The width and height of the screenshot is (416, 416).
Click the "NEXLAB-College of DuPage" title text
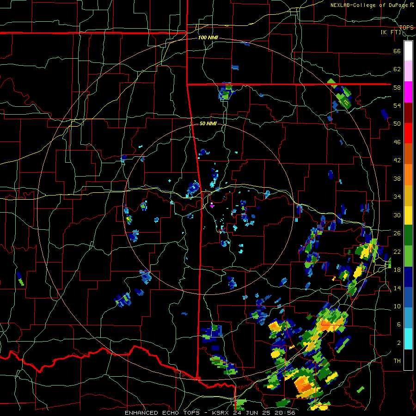click(x=370, y=5)
